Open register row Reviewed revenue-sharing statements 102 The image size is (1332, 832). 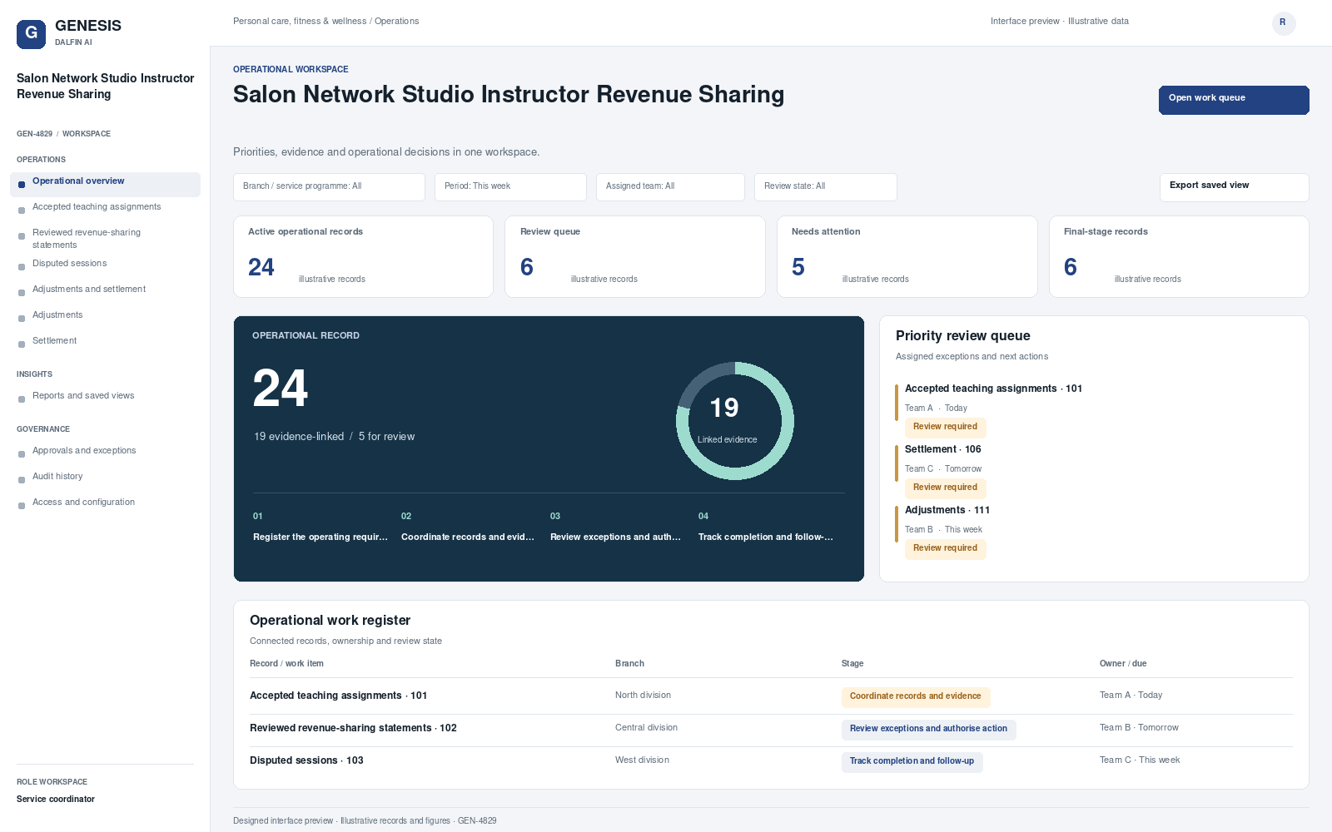(771, 729)
